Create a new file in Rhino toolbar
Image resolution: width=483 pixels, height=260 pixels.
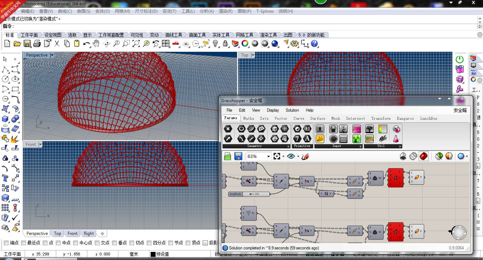[x=7, y=43]
